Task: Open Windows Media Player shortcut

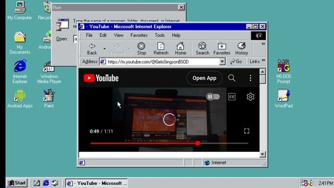Action: [x=49, y=72]
